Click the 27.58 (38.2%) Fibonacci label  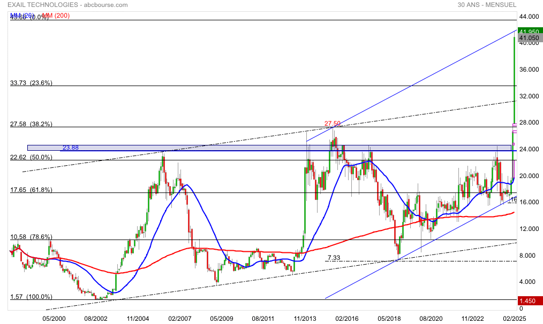(x=31, y=124)
